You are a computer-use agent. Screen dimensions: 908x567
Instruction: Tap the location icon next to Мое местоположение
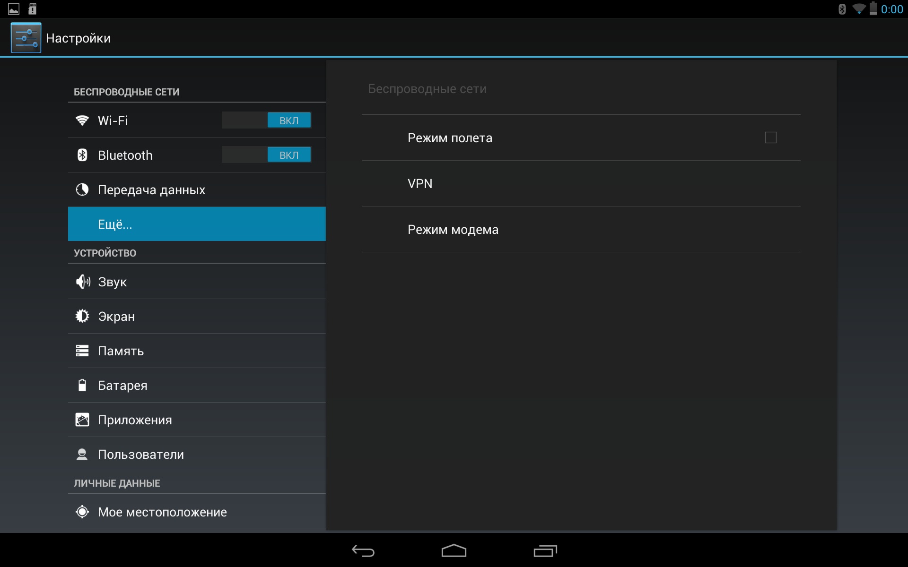[x=82, y=512]
